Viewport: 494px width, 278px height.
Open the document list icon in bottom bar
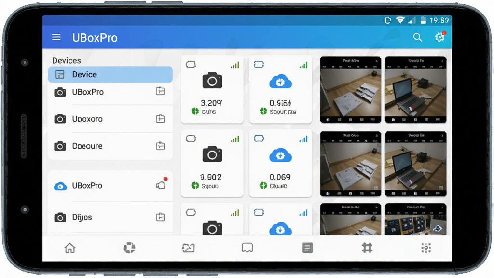point(307,248)
